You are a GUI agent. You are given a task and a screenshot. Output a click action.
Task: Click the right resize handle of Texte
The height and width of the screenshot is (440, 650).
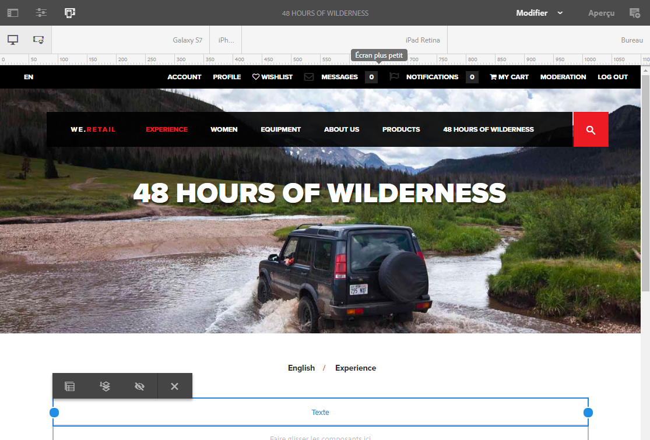tap(588, 413)
